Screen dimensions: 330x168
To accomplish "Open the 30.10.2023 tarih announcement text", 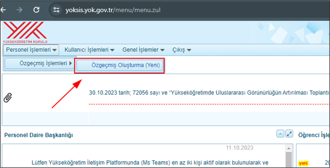I will [x=209, y=92].
